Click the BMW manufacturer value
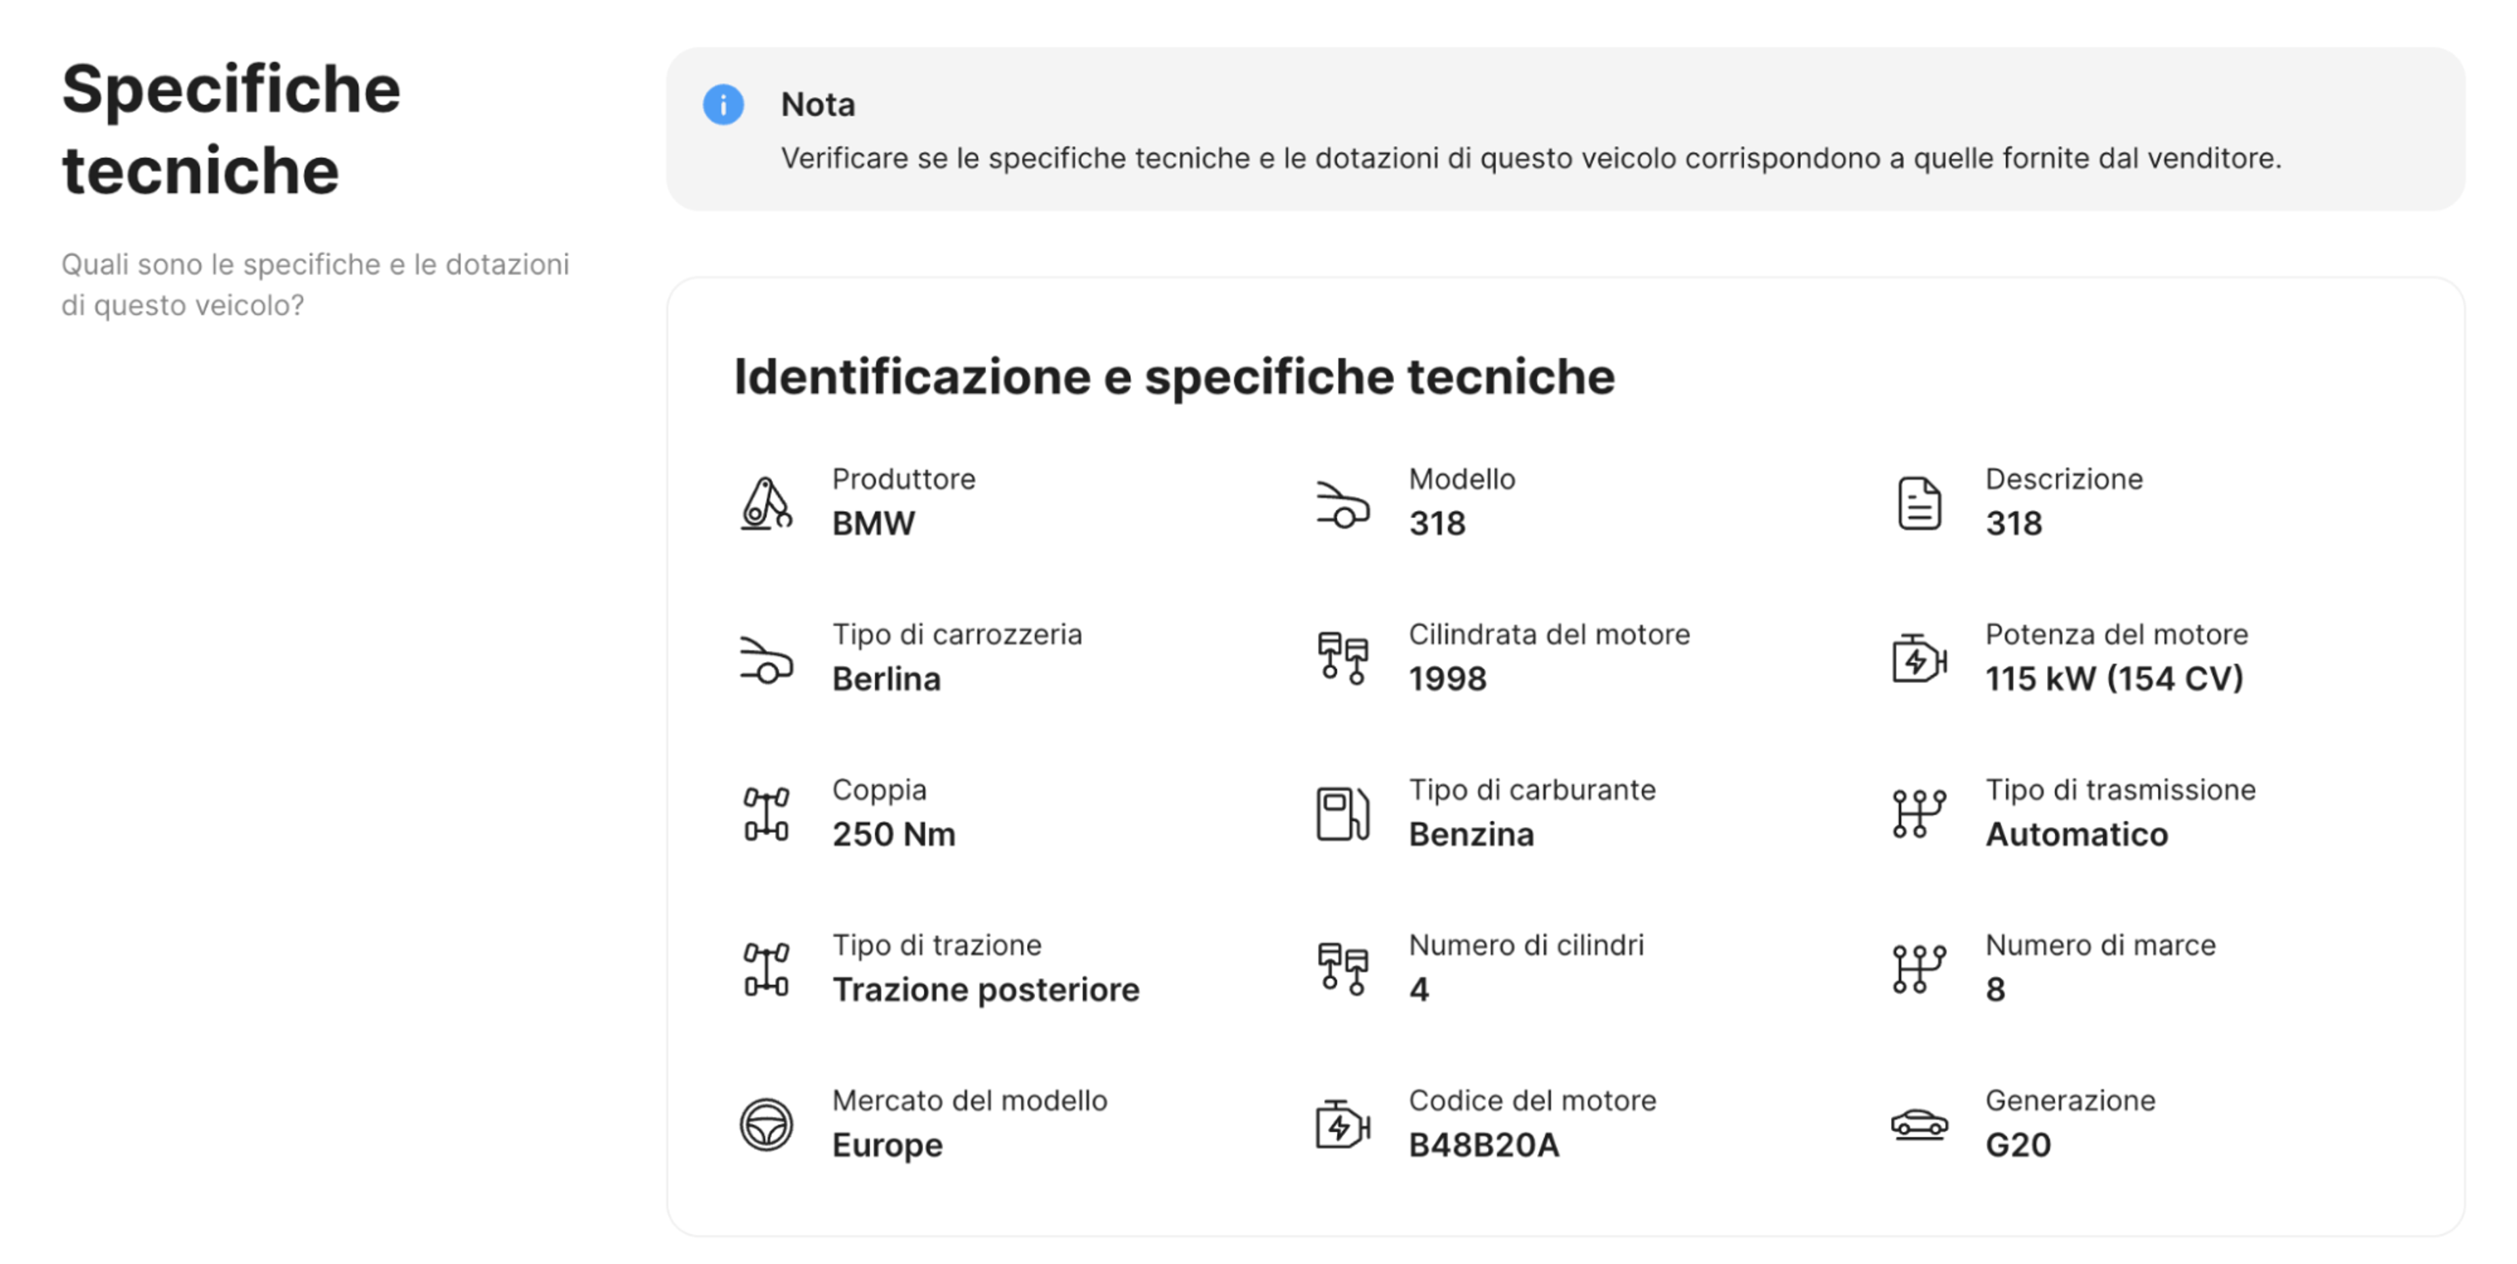The image size is (2517, 1264). click(x=872, y=523)
